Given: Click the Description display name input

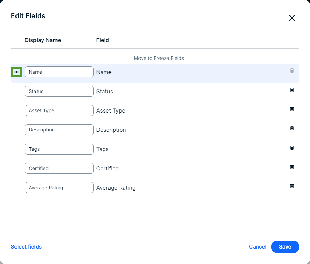Looking at the screenshot, I should (59, 130).
